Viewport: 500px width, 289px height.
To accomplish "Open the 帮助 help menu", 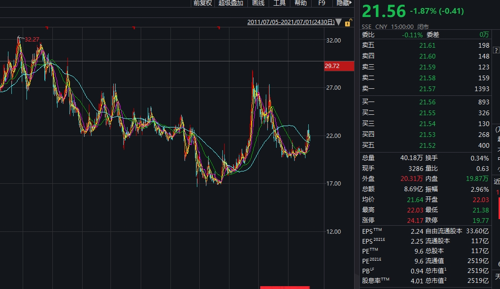I will tap(301, 3).
